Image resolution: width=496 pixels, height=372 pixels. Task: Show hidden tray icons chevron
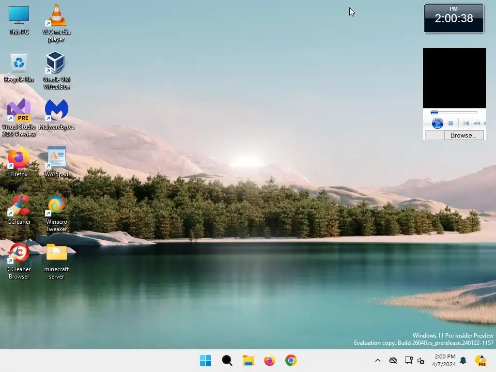(x=378, y=360)
